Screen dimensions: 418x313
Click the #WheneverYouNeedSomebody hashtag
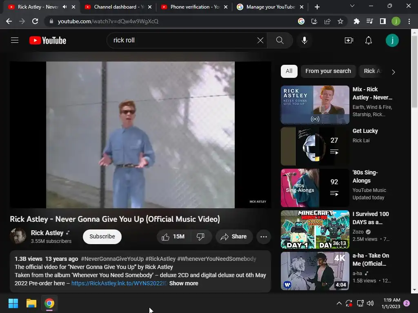pos(217,259)
